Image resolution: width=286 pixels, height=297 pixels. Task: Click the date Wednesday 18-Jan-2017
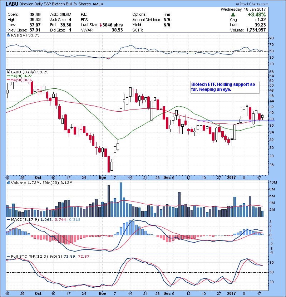pyautogui.click(x=243, y=9)
